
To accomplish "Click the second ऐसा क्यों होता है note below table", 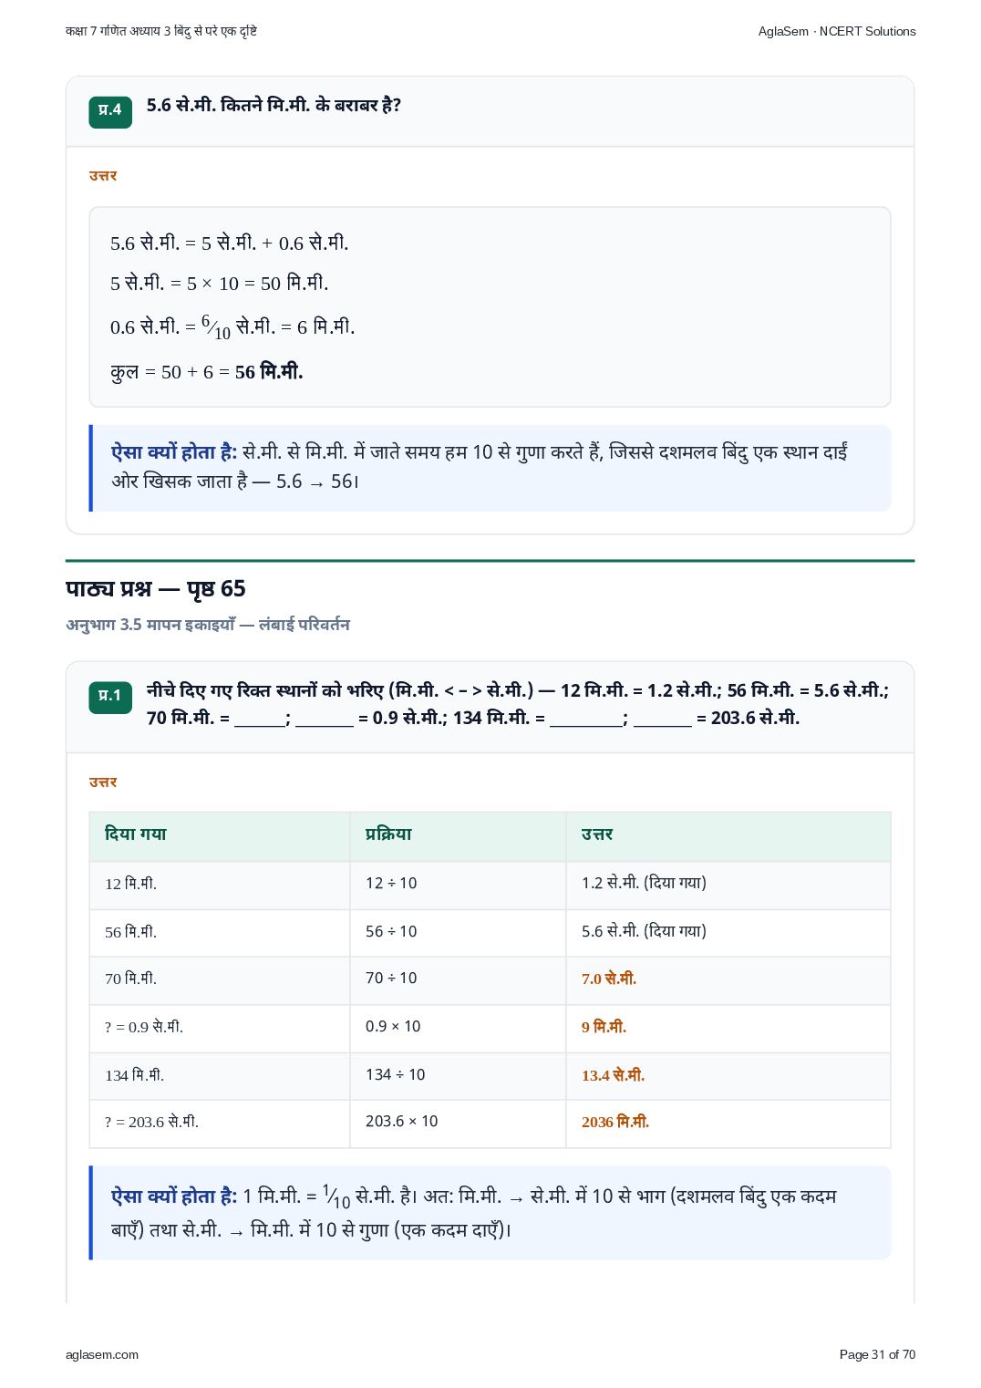I will click(490, 1213).
